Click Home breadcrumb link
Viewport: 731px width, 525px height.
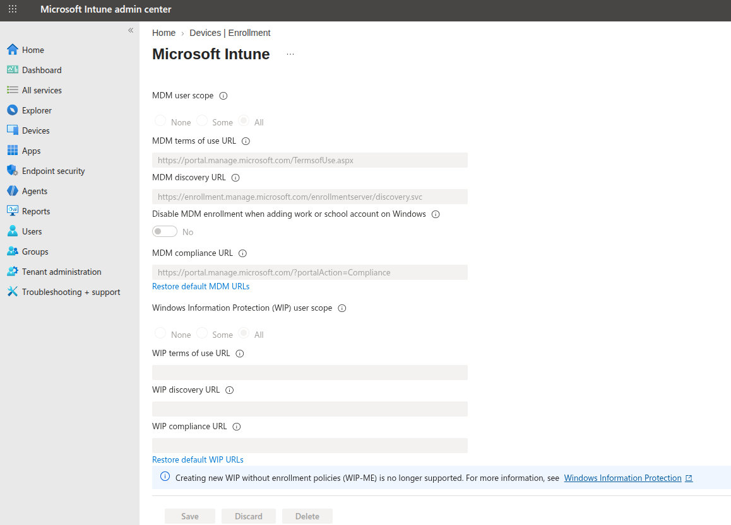point(163,33)
